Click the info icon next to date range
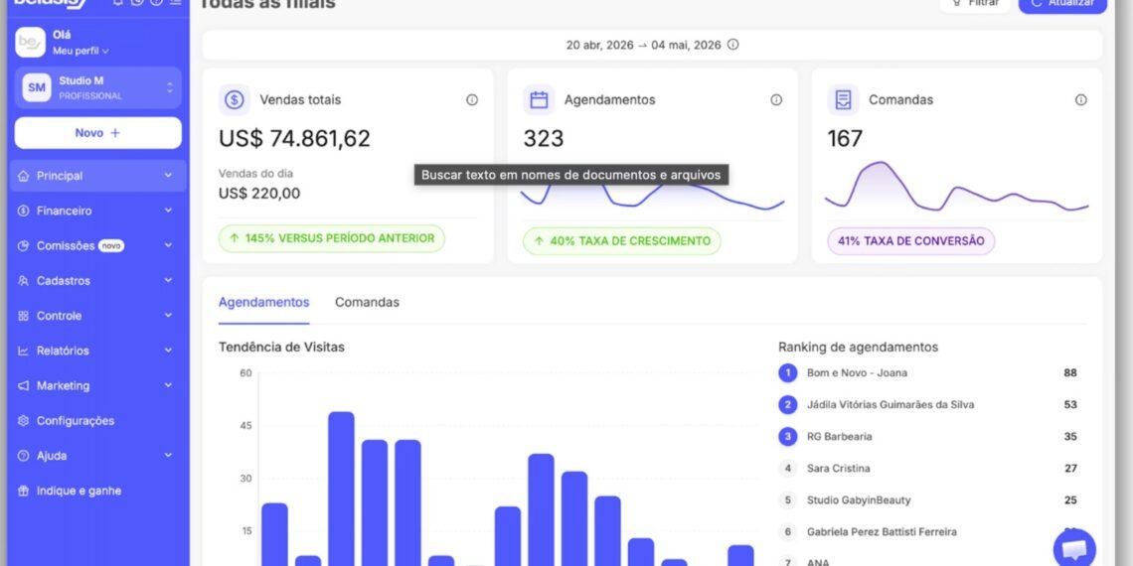 [x=732, y=45]
